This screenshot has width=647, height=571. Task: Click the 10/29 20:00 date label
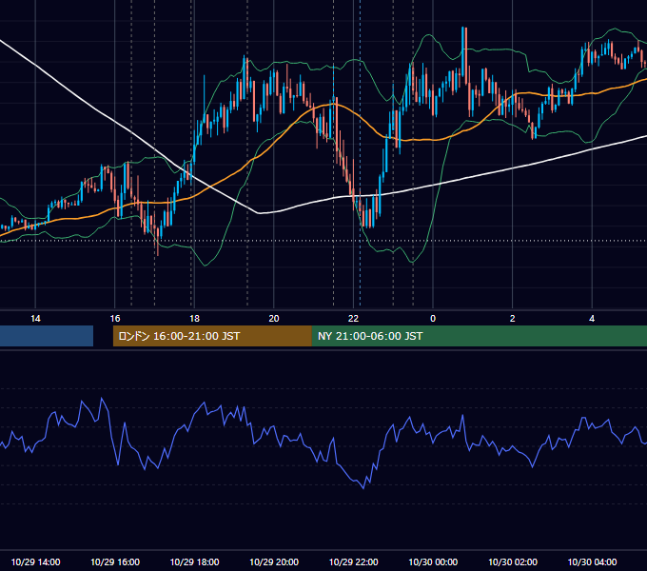(274, 561)
